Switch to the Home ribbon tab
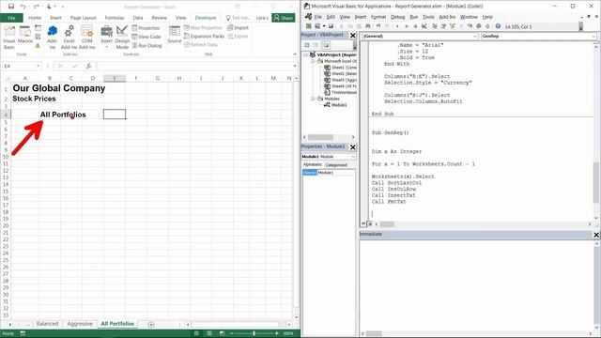The height and width of the screenshot is (338, 601). (35, 18)
